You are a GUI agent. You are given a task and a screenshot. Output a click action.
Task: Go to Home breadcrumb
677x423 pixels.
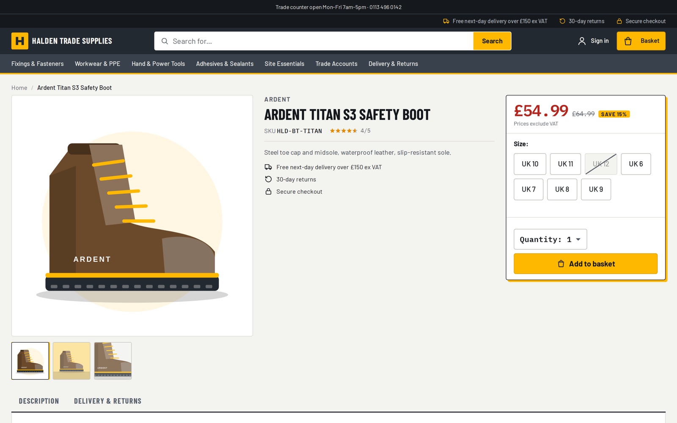(x=19, y=88)
